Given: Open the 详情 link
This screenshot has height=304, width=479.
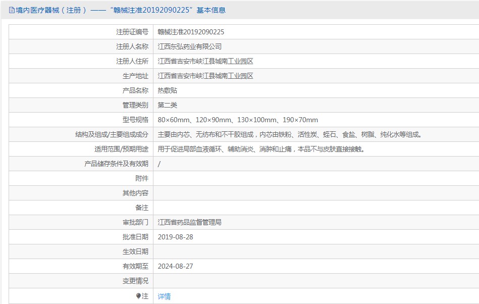Looking at the screenshot, I should pyautogui.click(x=164, y=296).
